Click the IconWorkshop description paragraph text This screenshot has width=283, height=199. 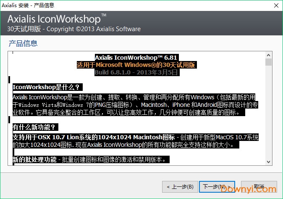[x=134, y=105]
